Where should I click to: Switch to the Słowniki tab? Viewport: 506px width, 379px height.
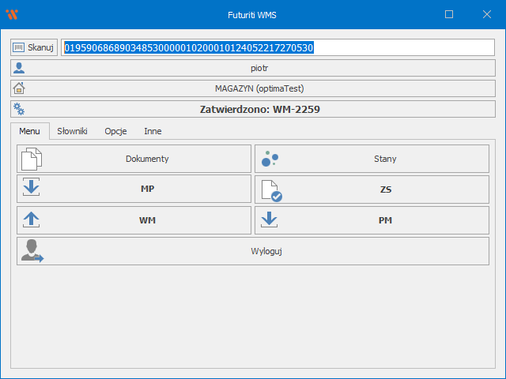coord(72,131)
